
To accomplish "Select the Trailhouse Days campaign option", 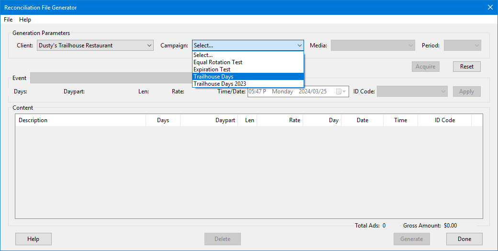I will tap(214, 77).
